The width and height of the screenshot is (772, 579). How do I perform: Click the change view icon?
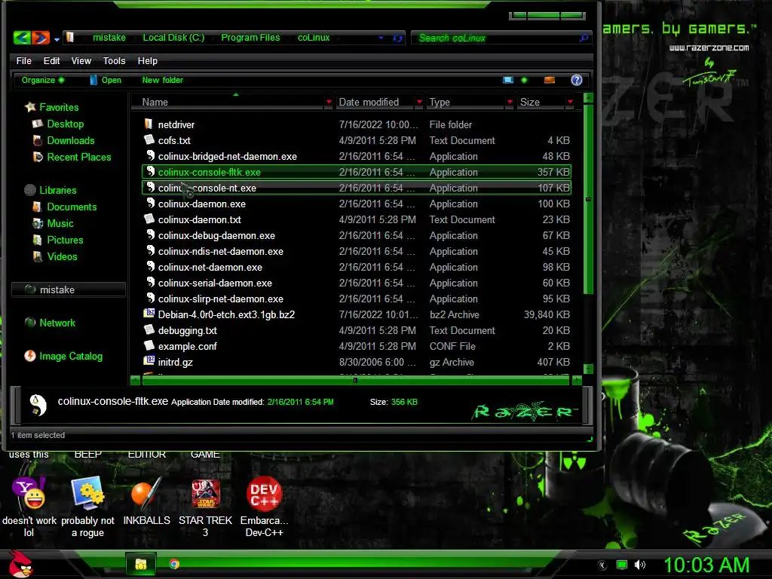coord(508,80)
